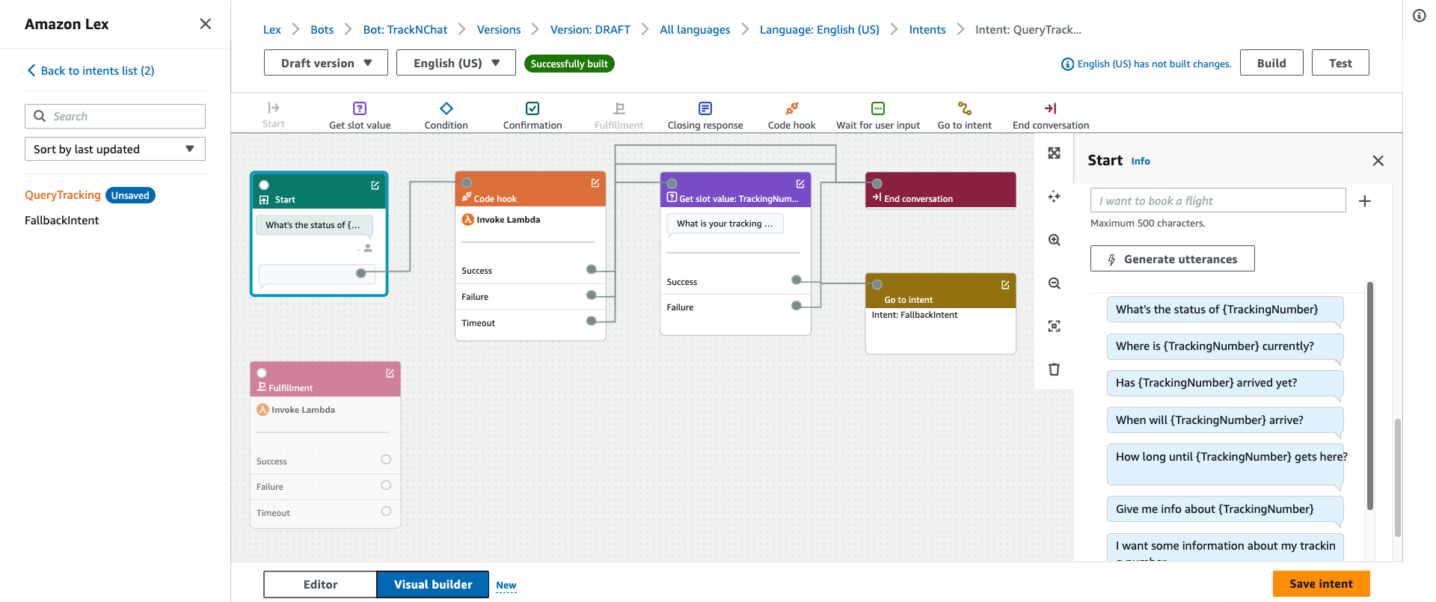Open the Lex breadcrumb link

(x=272, y=30)
